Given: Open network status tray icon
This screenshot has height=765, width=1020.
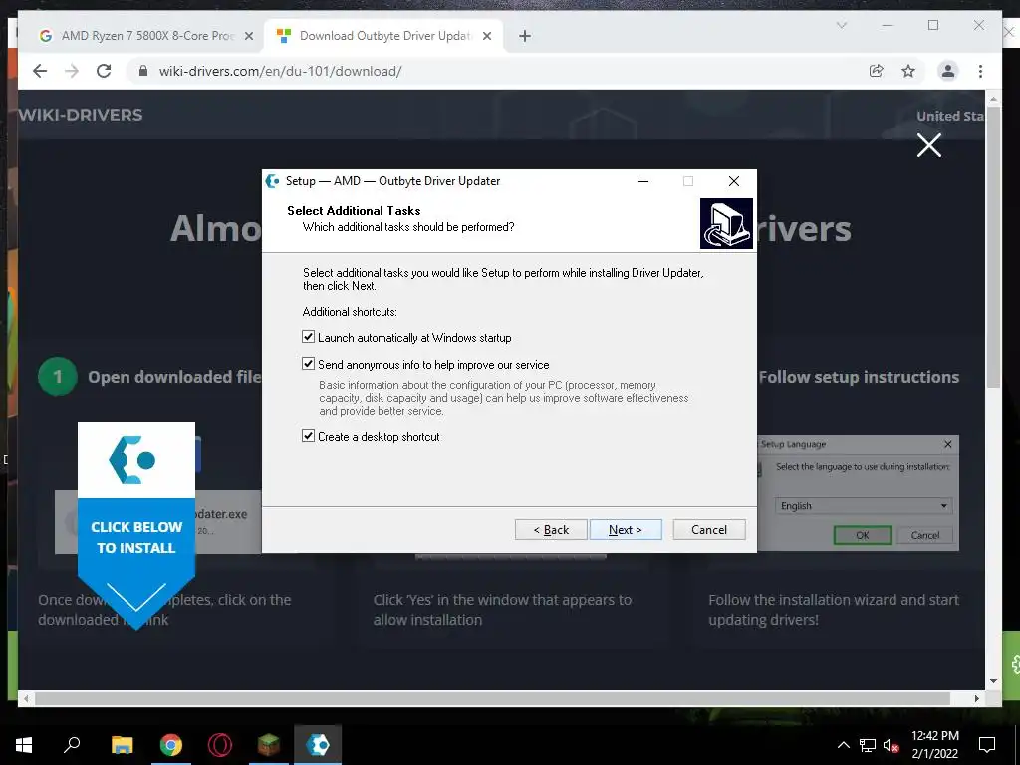Looking at the screenshot, I should 868,745.
